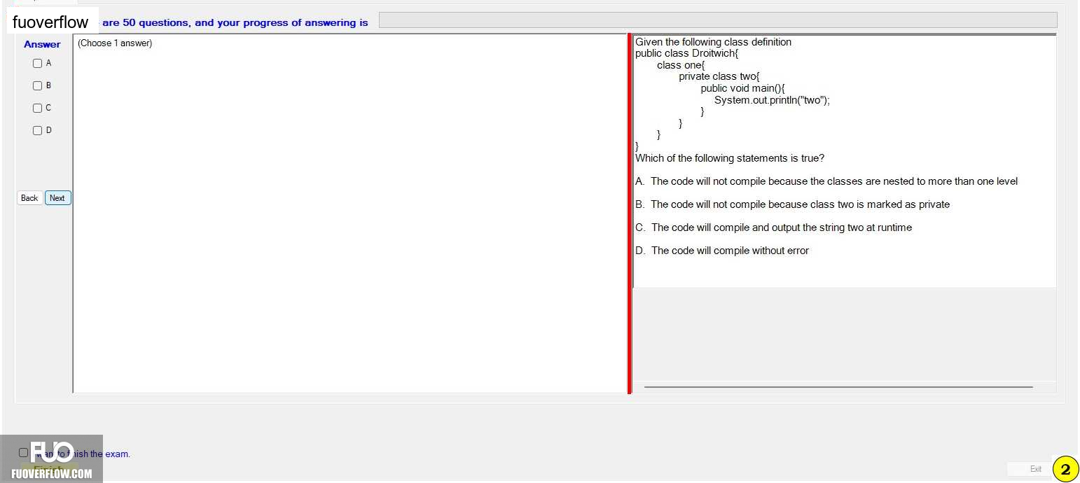Image resolution: width=1080 pixels, height=483 pixels.
Task: Go back to previous question
Action: tap(29, 198)
